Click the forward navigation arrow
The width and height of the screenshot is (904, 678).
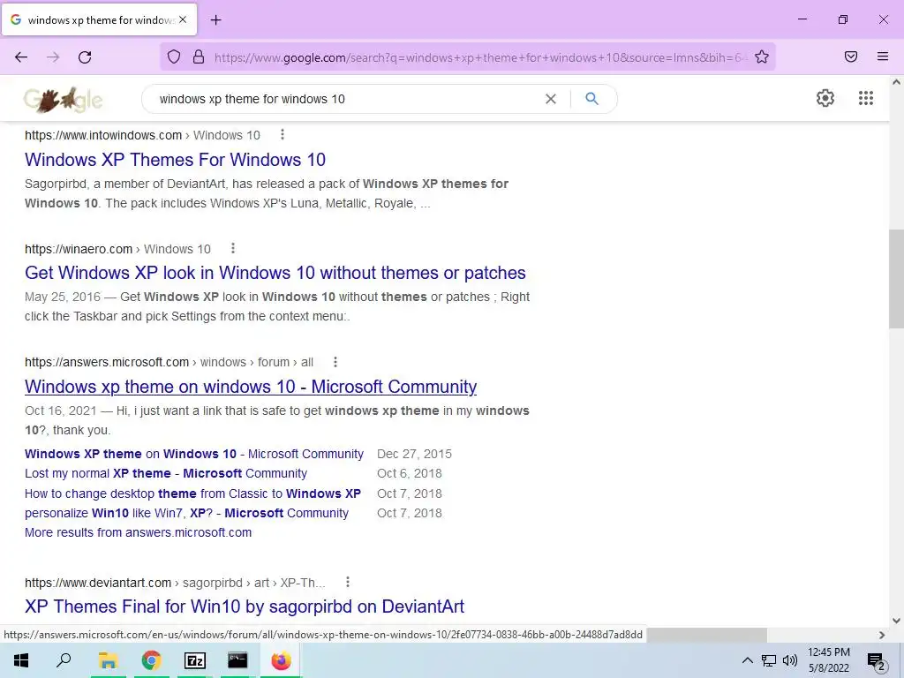pos(53,57)
